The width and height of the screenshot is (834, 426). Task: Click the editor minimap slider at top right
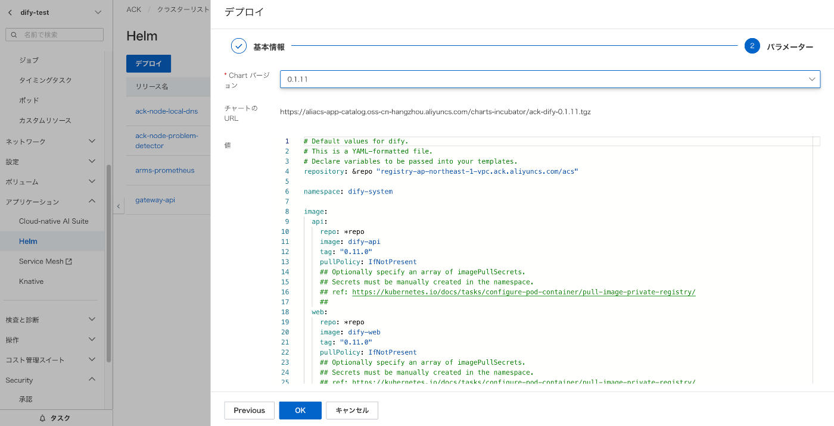pyautogui.click(x=816, y=141)
